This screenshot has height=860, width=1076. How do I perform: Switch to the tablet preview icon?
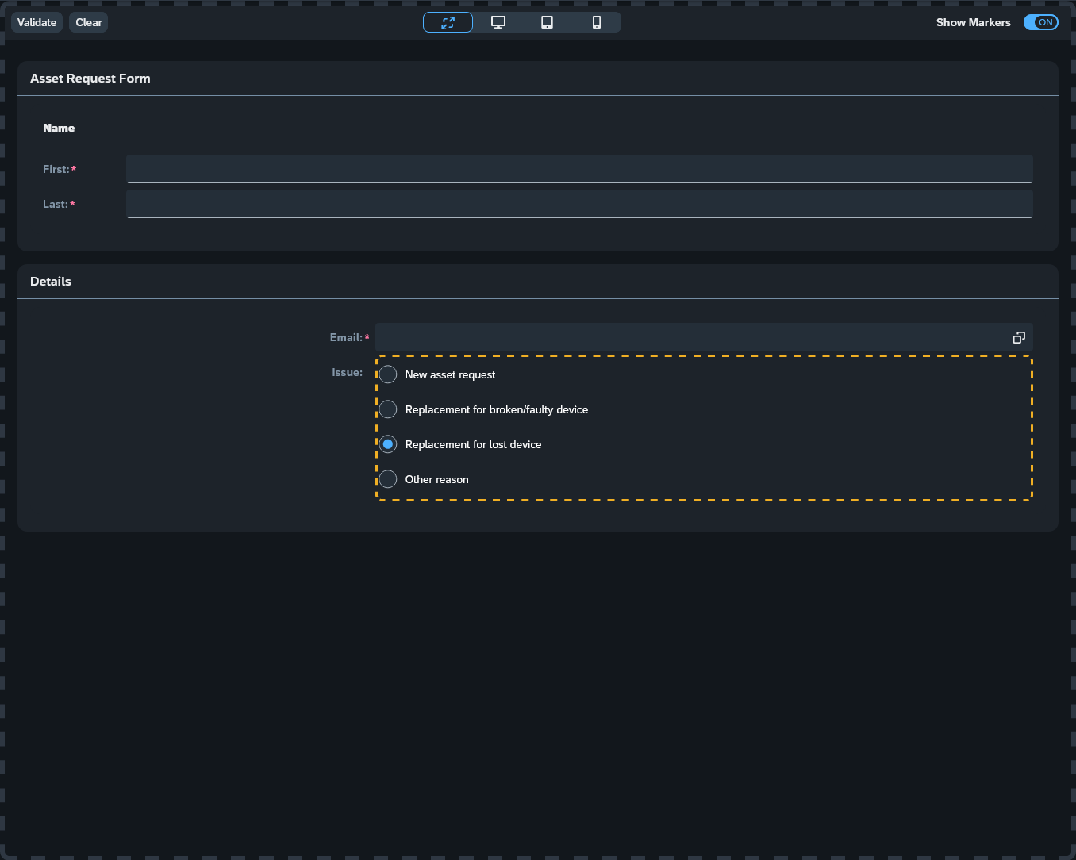pos(547,21)
